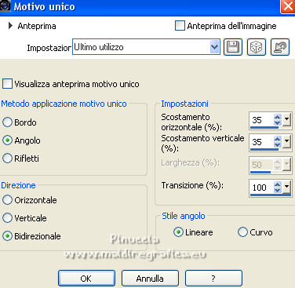
Task: Click the blue slider bar under Transizione
Action: 270,195
